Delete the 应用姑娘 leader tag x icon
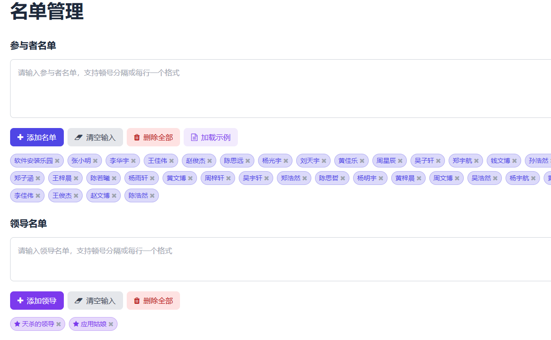Viewport: 551px width, 340px height. [x=111, y=324]
